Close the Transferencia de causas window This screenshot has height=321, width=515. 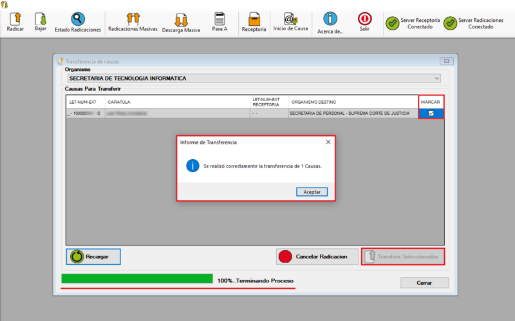pos(447,61)
